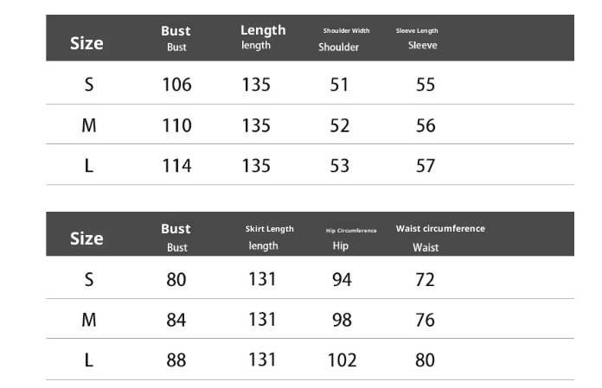
Task: Click the bust value 114
Action: click(176, 165)
